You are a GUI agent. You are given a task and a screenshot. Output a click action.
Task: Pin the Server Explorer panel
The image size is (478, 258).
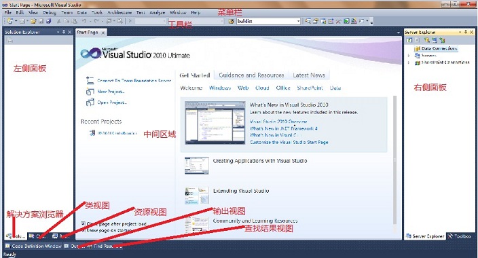point(466,32)
